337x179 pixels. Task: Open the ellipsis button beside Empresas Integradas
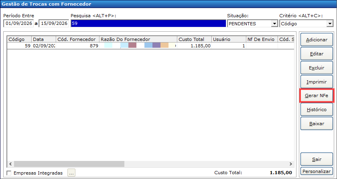(71, 173)
